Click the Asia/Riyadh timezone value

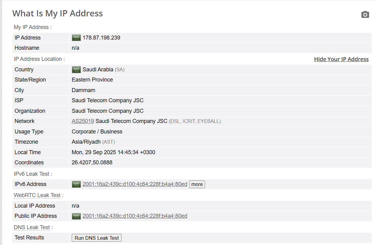(86, 142)
